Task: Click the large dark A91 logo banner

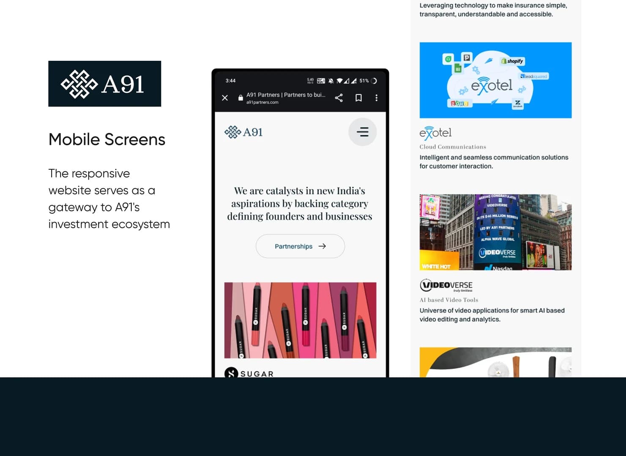Action: (105, 84)
